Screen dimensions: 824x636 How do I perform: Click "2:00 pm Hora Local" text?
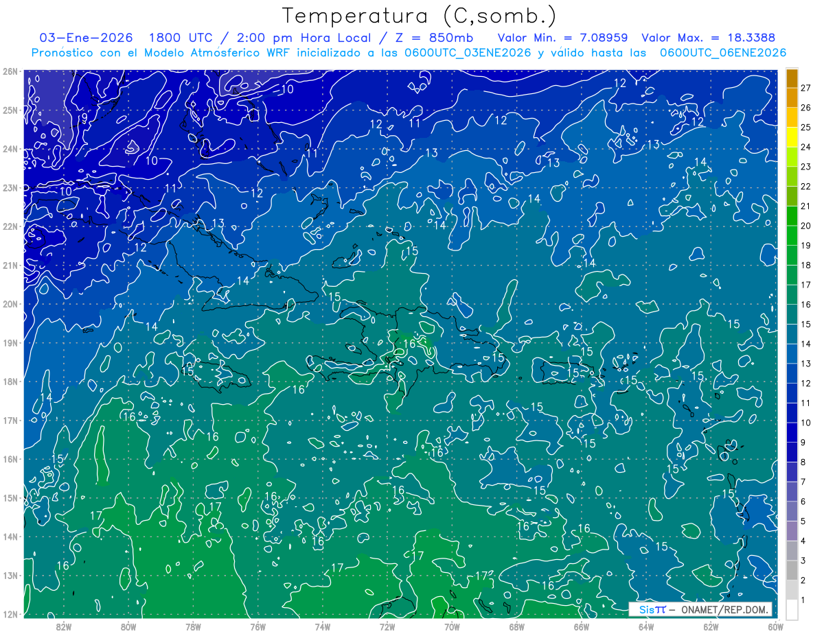click(x=305, y=37)
